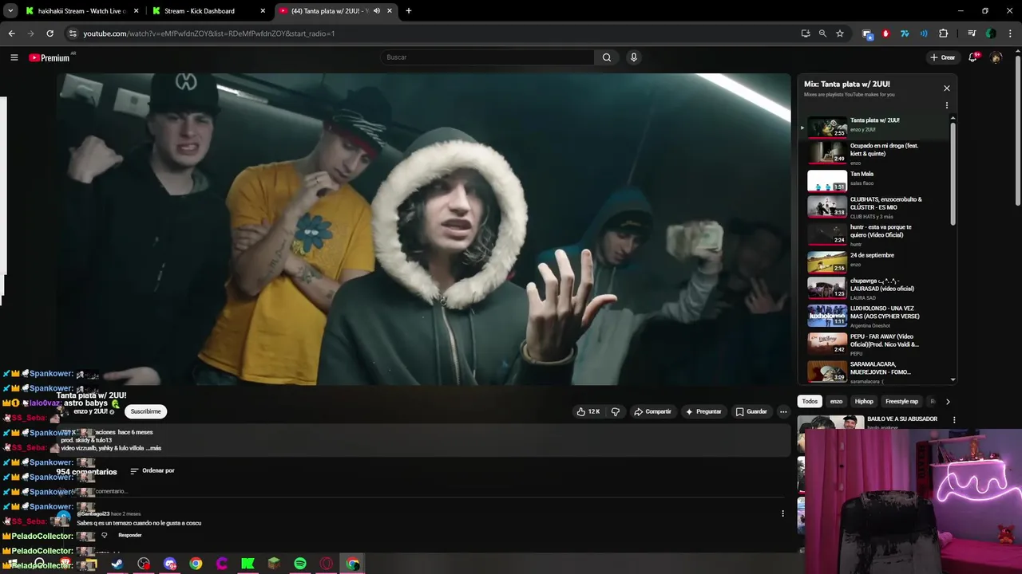Screen dimensions: 1022x574
Task: Install app icon in the address bar
Action: [x=806, y=33]
